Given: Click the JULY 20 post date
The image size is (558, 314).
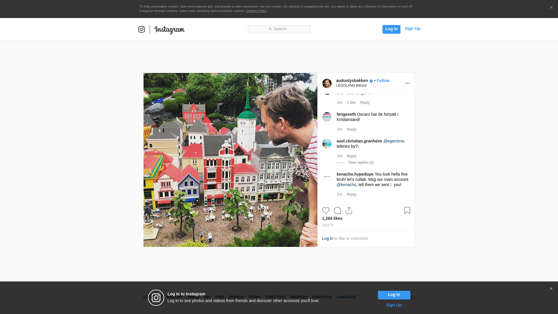Looking at the screenshot, I should 328,225.
